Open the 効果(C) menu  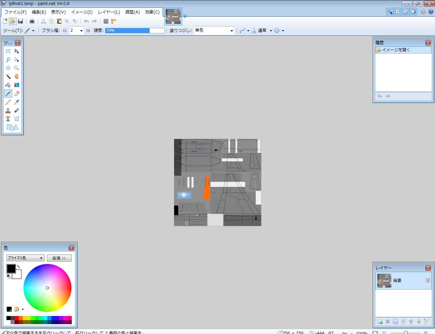point(152,12)
